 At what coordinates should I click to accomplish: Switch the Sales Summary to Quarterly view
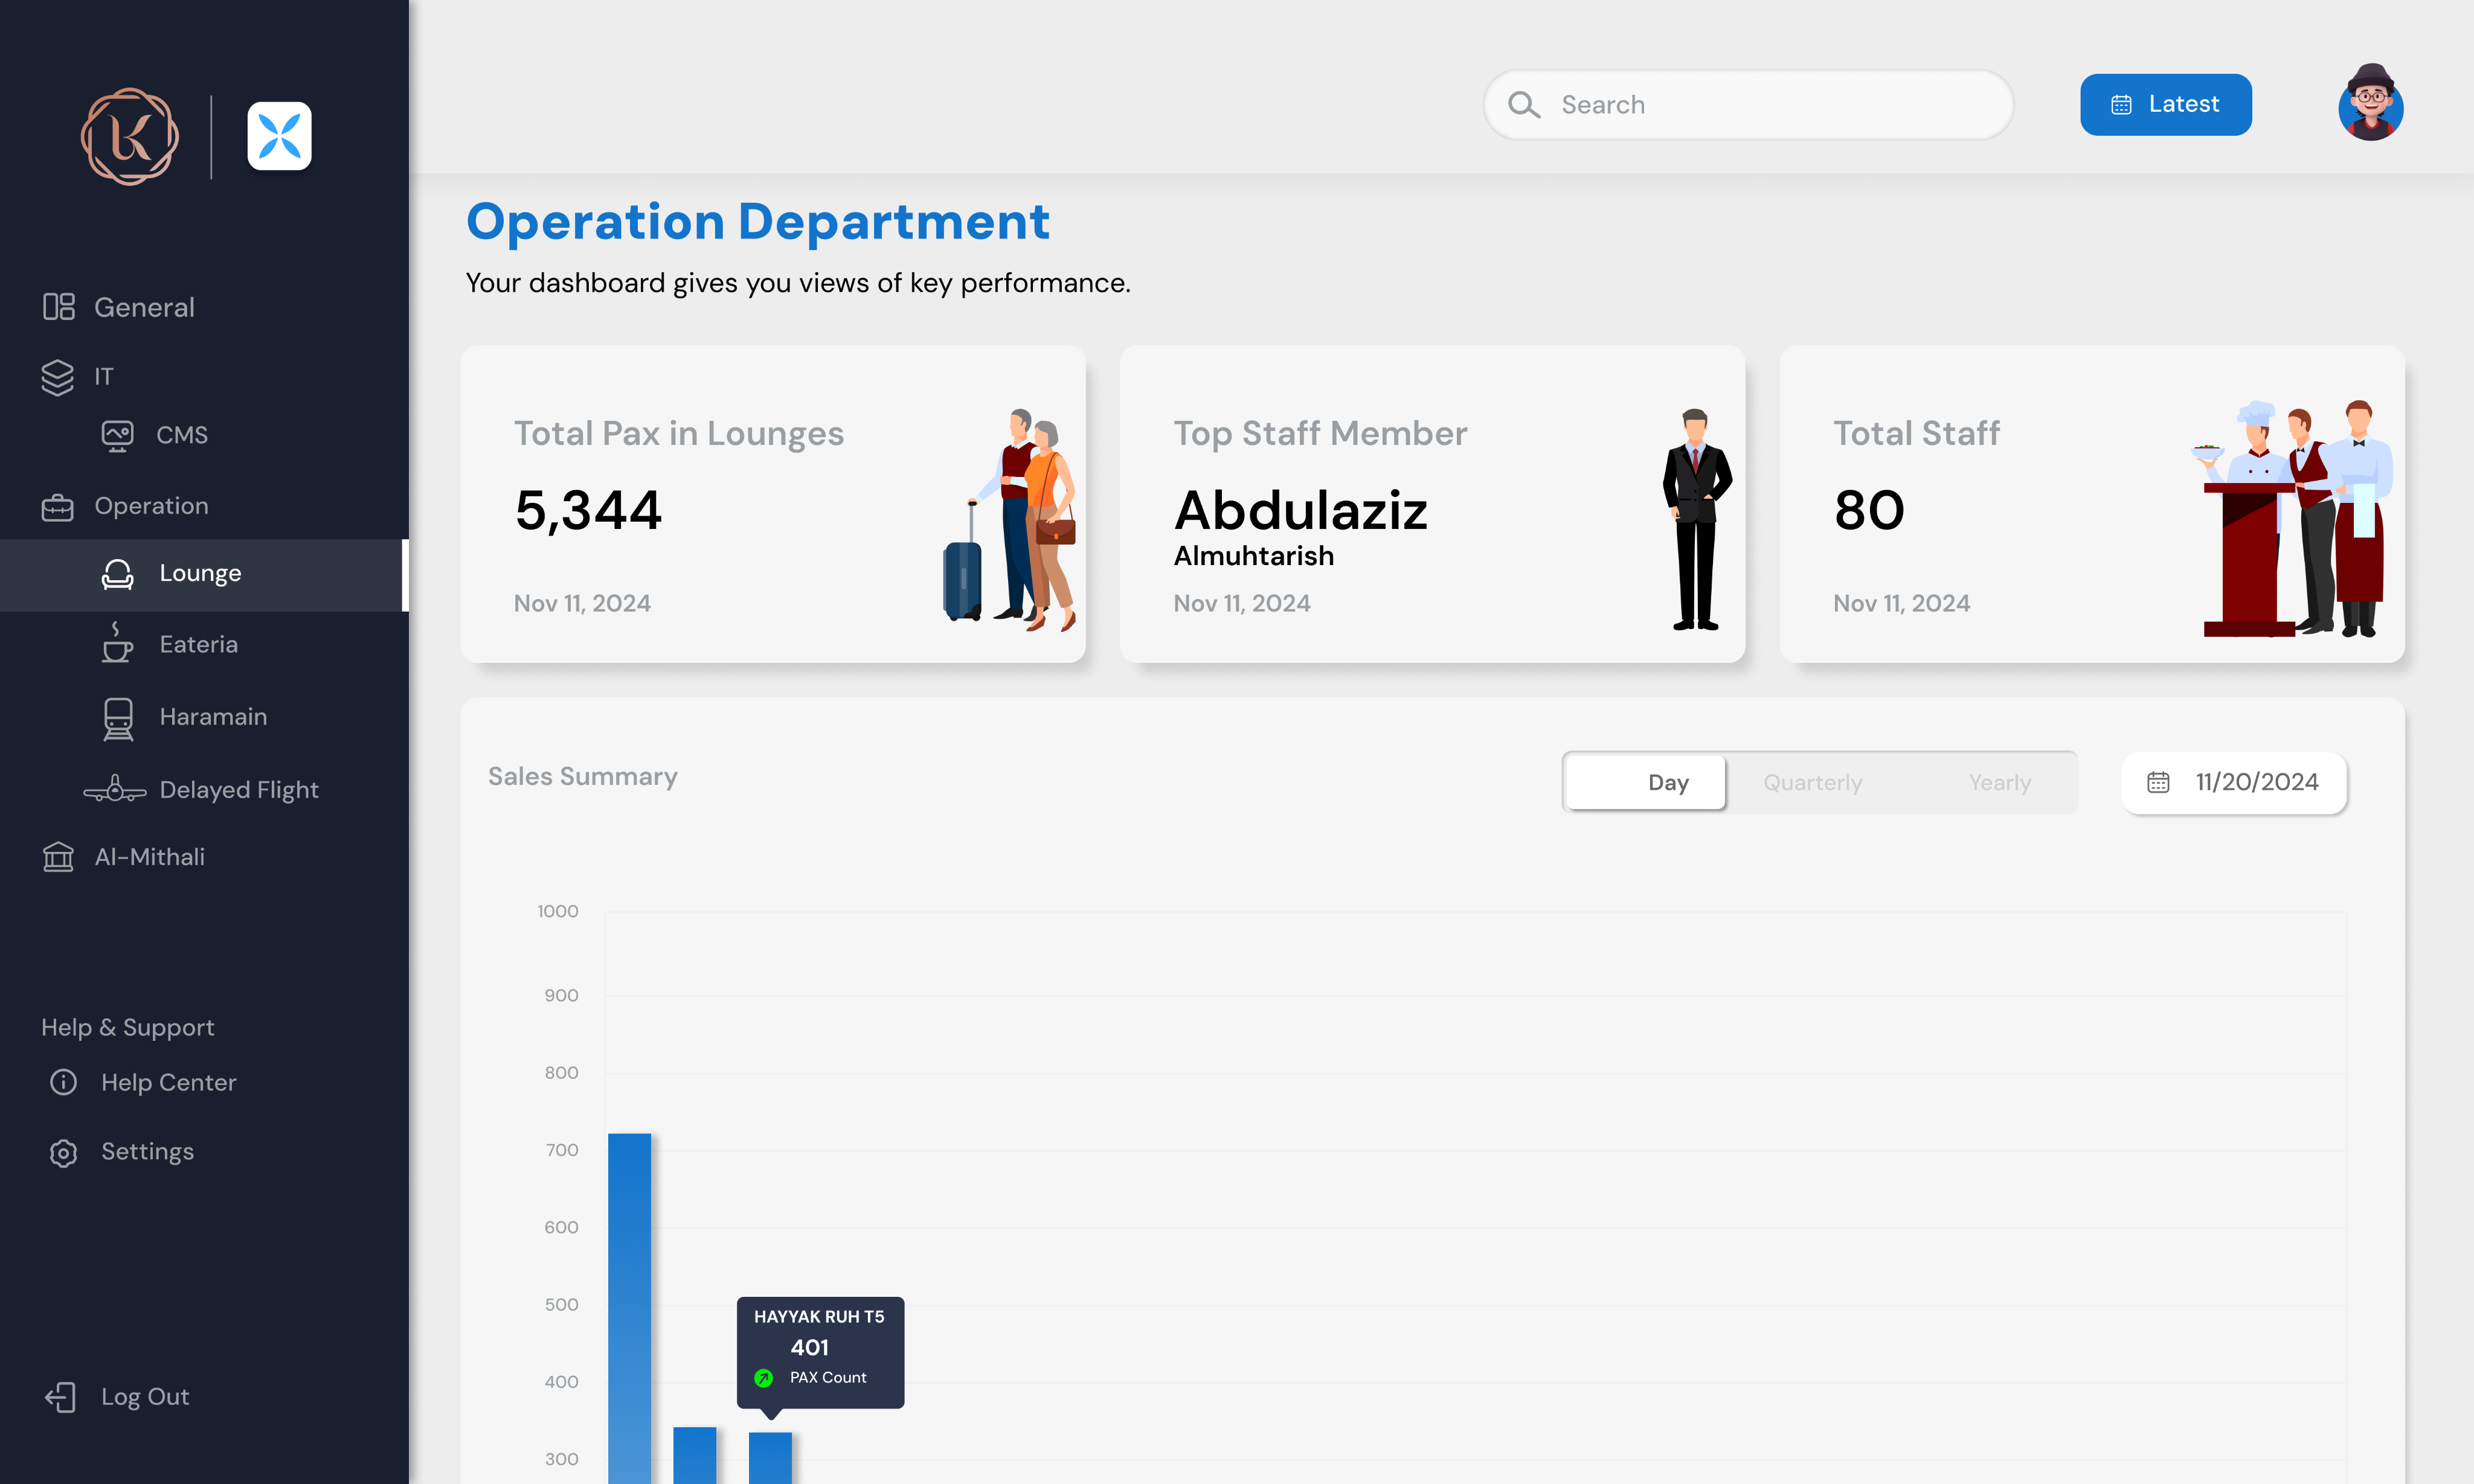point(1813,783)
